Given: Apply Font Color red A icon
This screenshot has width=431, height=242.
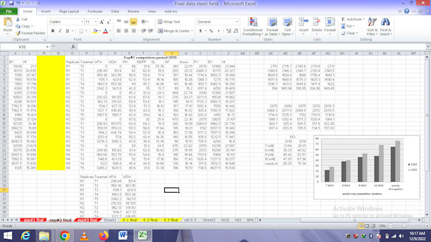Looking at the screenshot, I should [105, 31].
